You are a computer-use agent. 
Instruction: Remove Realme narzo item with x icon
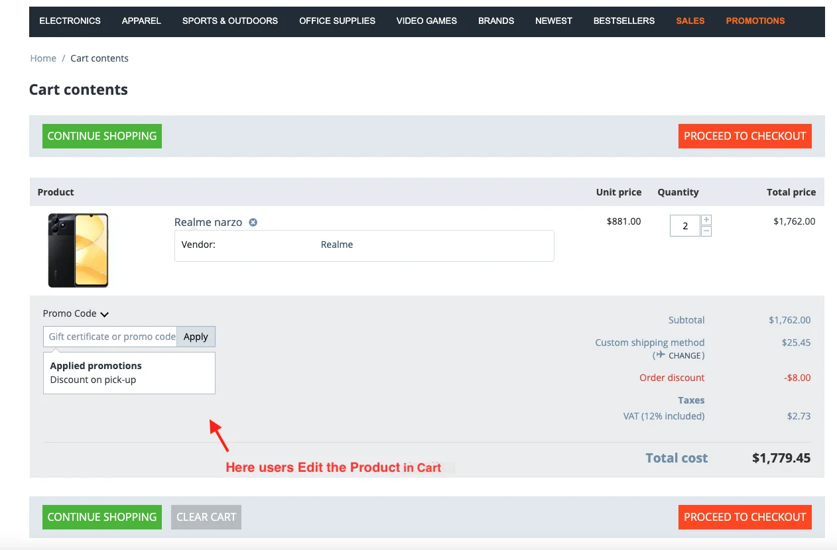pos(253,223)
